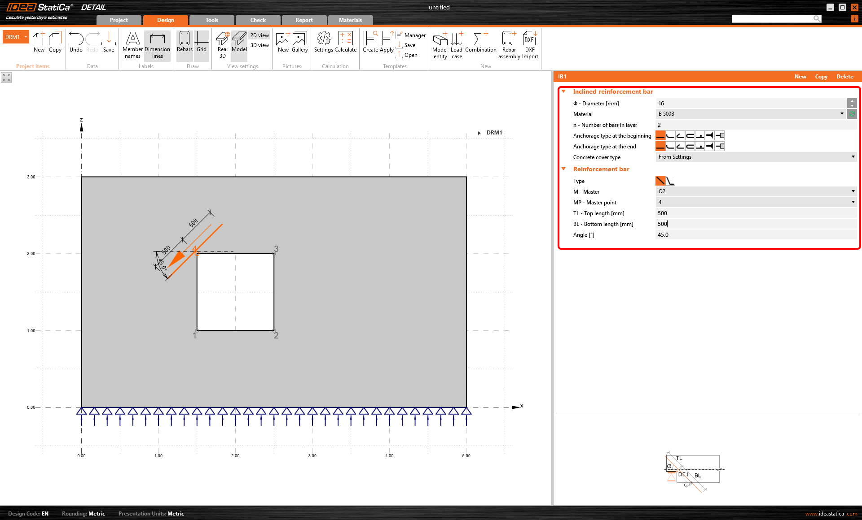Click Delete in the IB1 header
The width and height of the screenshot is (862, 520).
[844, 77]
